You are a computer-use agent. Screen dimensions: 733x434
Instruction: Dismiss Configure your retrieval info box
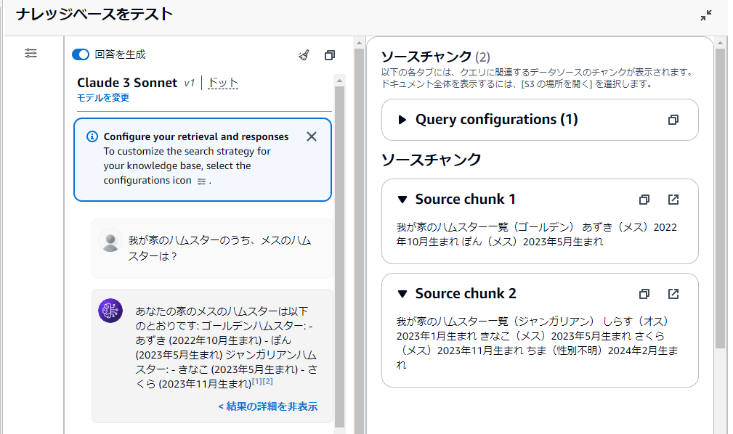[312, 136]
